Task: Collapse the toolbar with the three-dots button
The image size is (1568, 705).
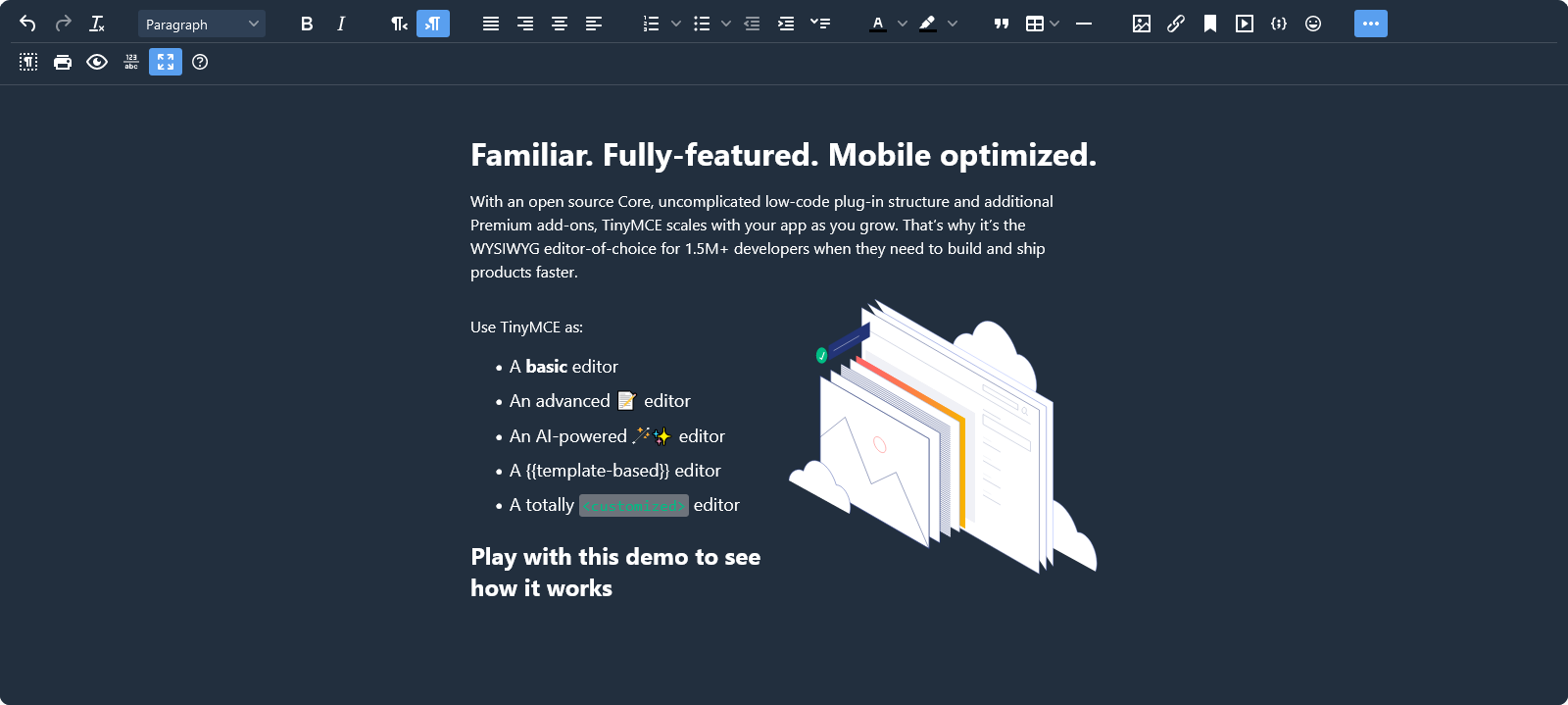Action: tap(1370, 24)
